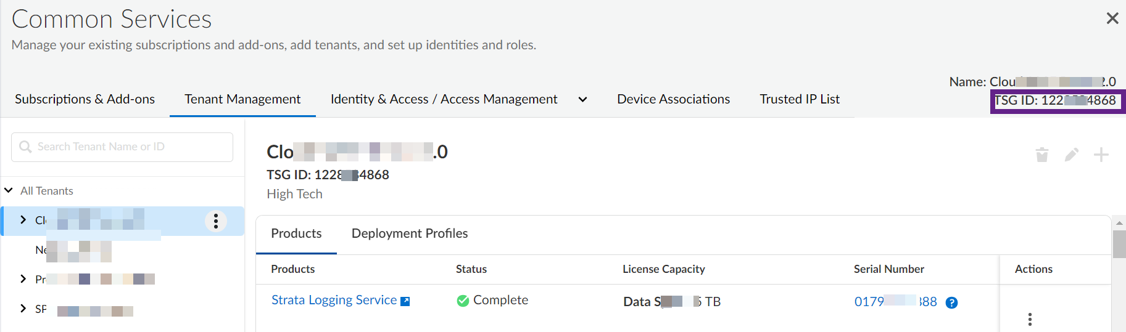Click the external link icon beside Strata Logging Service
Image resolution: width=1126 pixels, height=332 pixels.
click(405, 301)
